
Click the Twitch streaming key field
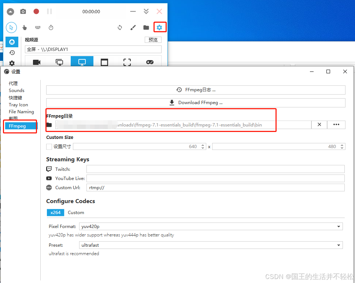pos(215,169)
